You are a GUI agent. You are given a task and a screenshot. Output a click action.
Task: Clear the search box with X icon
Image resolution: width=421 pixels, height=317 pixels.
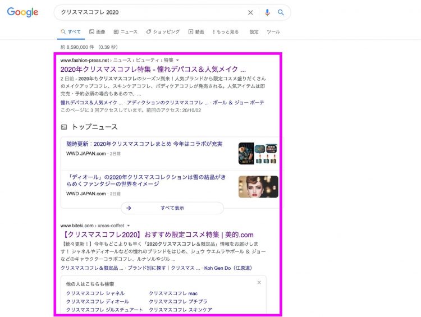[250, 12]
